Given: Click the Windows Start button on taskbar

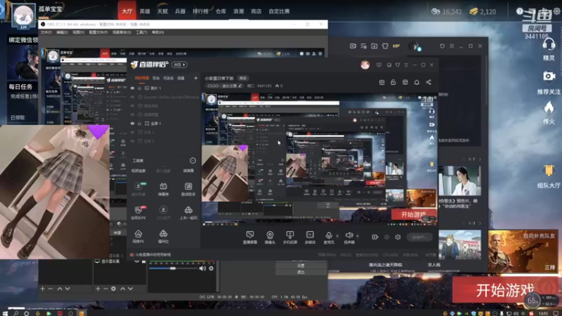Looking at the screenshot, I should coord(5,313).
